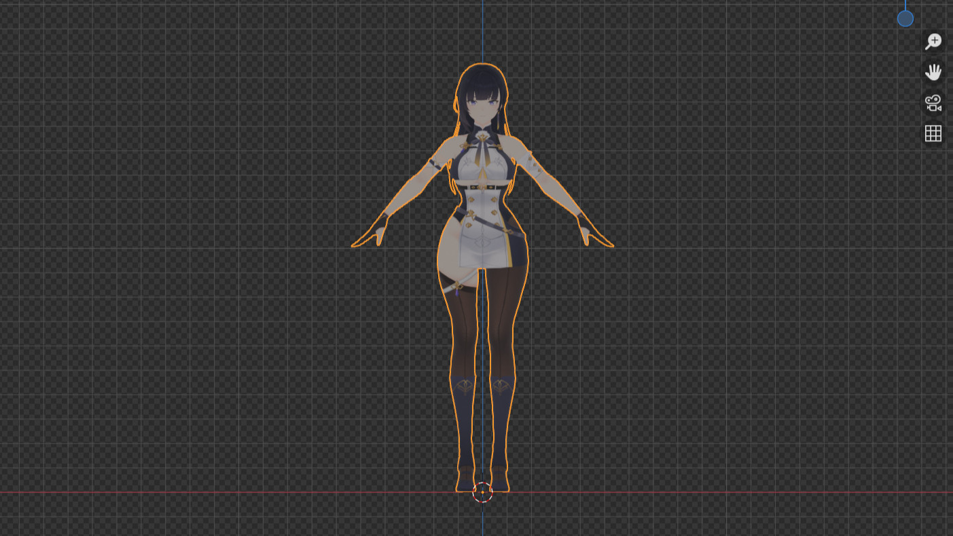Click the dagger strap on the thigh

456,288
